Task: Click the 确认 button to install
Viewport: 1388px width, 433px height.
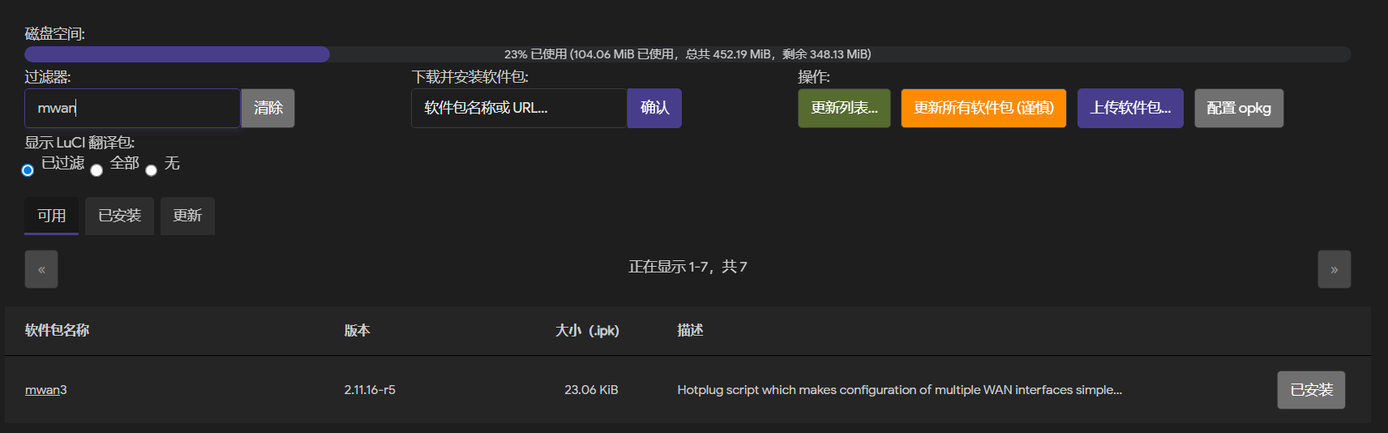Action: pos(654,108)
